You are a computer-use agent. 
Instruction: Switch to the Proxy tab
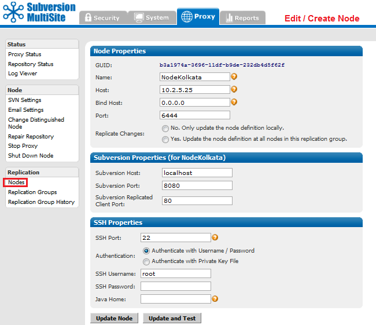click(198, 16)
